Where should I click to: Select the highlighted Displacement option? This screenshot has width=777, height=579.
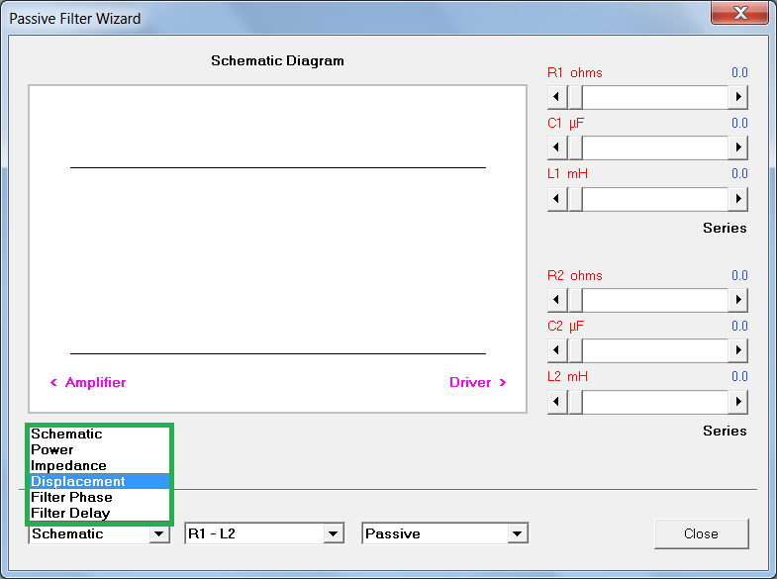coord(99,481)
